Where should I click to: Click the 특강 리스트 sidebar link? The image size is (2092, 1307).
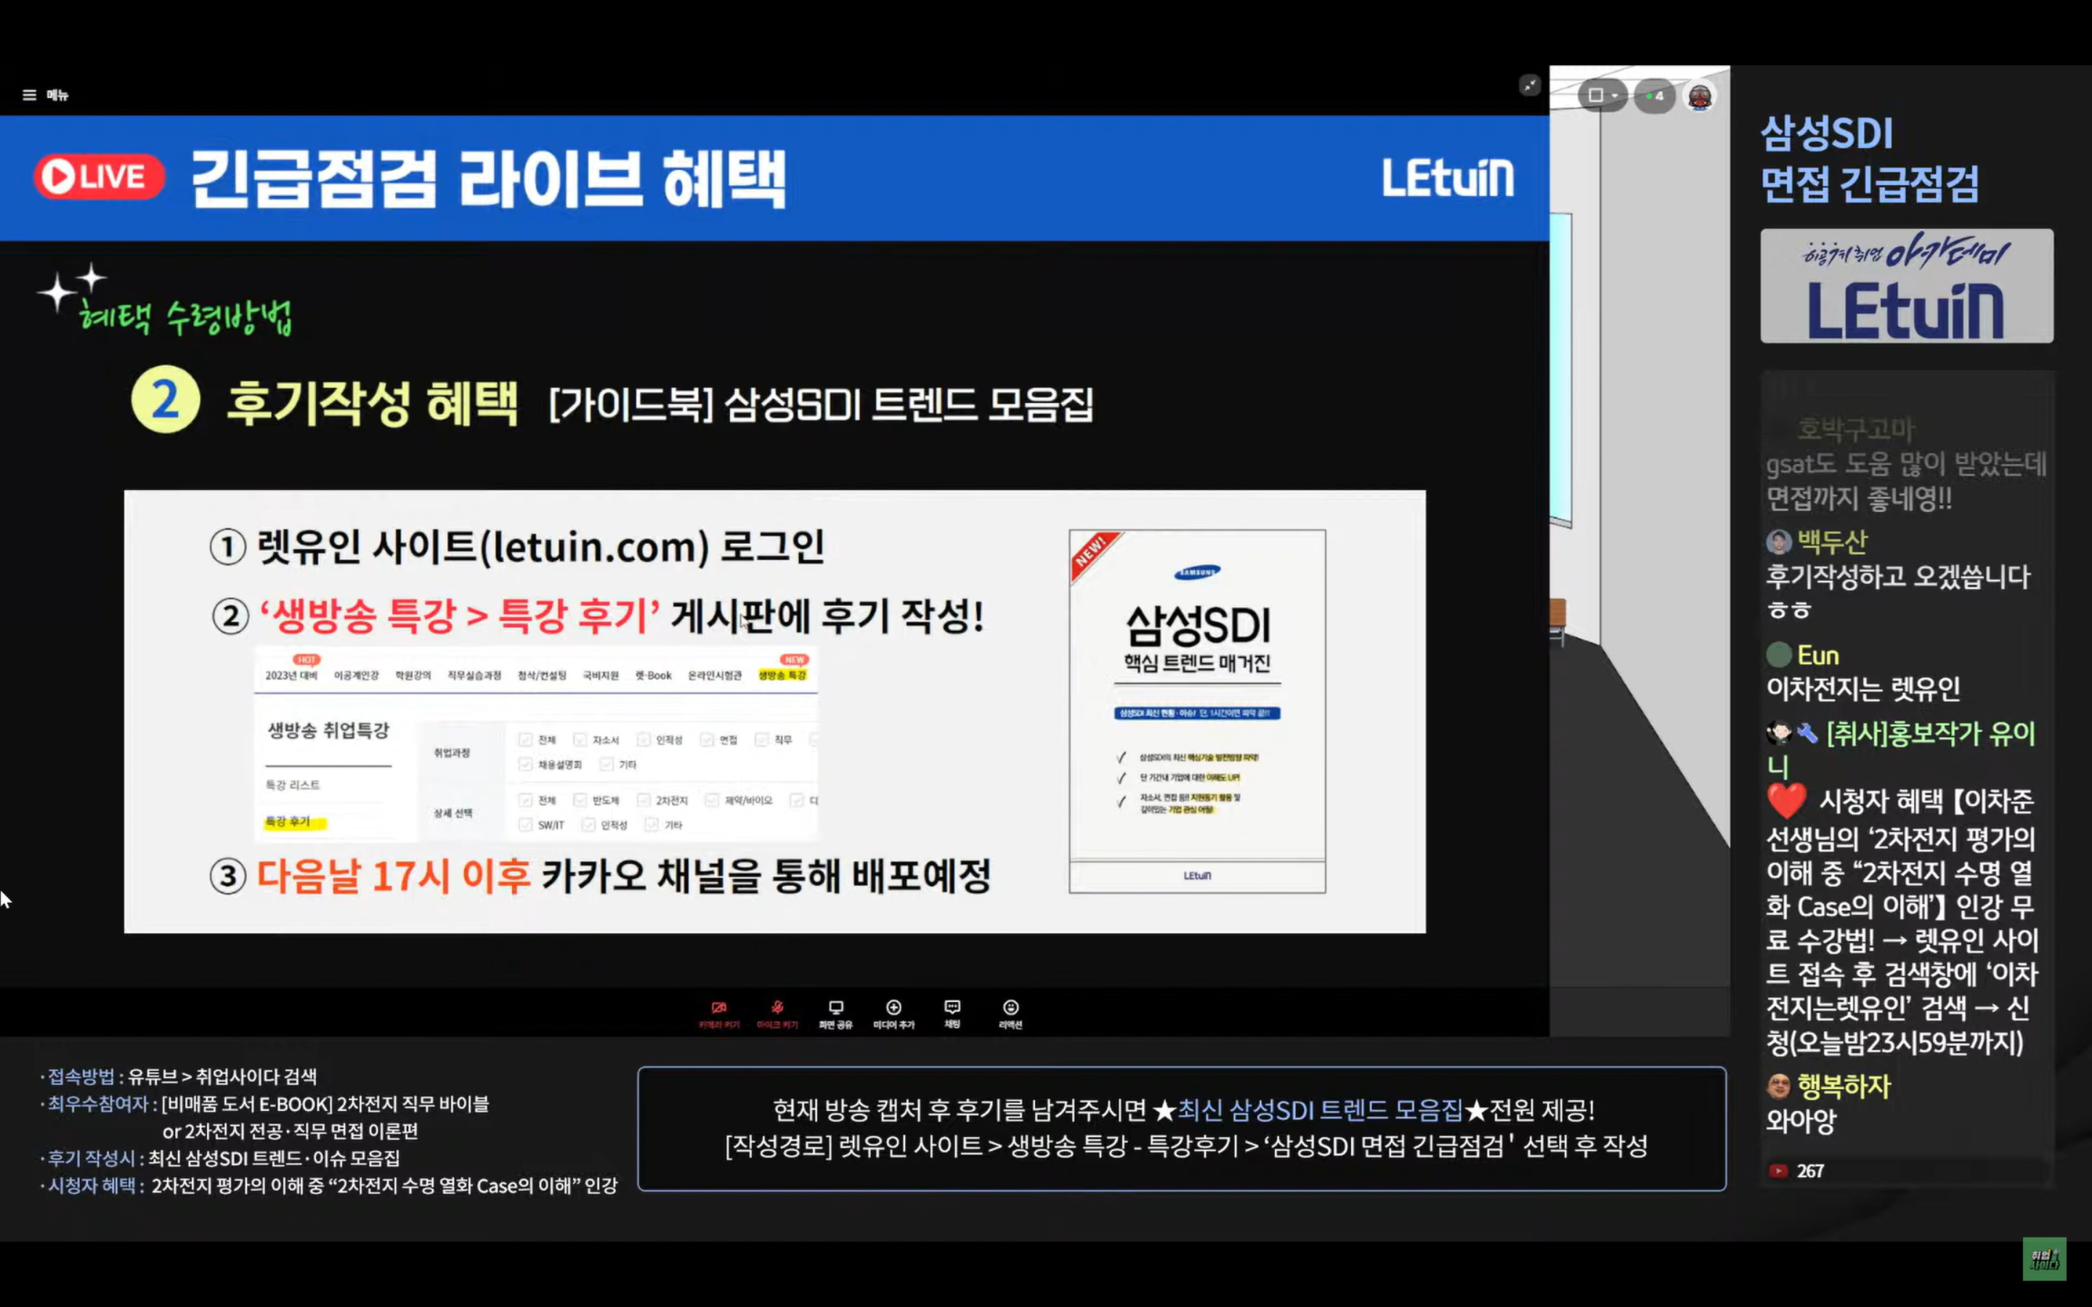292,785
